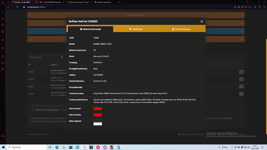Viewport: 267px width, 150px height.
Task: Open browser Settings gear in sidebar
Action: [x=3, y=69]
